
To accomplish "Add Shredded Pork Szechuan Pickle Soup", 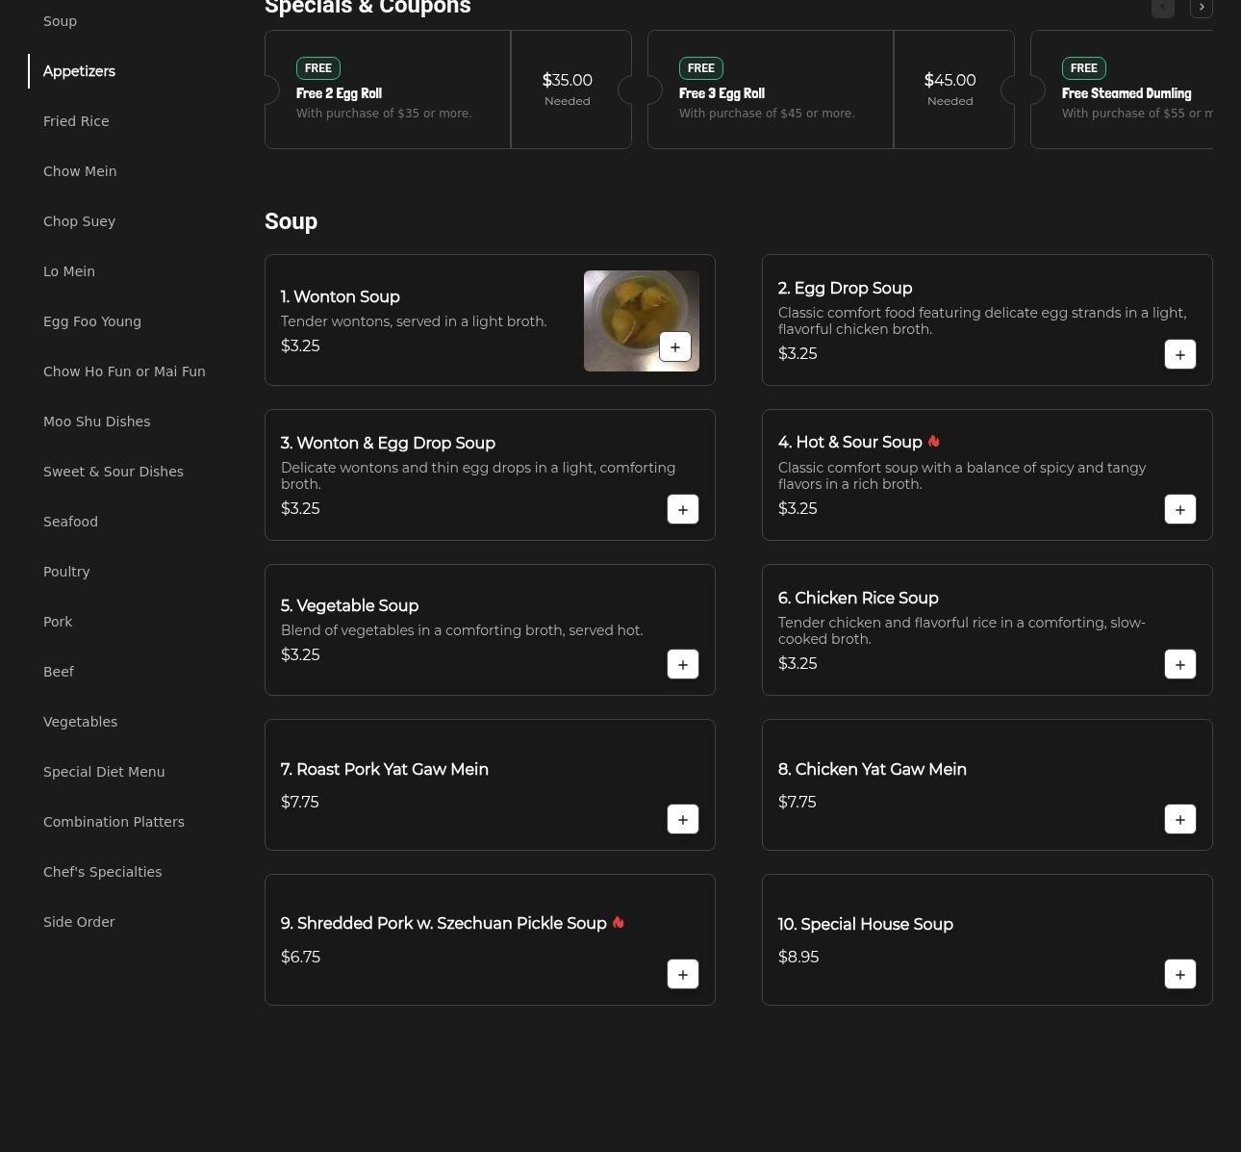I will [x=682, y=974].
